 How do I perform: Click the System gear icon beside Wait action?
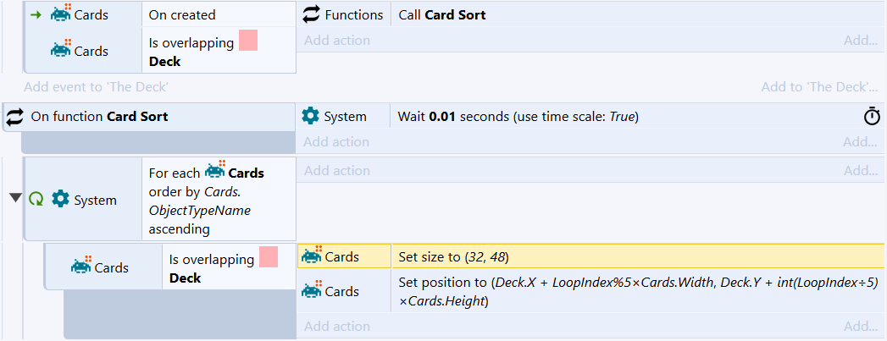coord(311,116)
